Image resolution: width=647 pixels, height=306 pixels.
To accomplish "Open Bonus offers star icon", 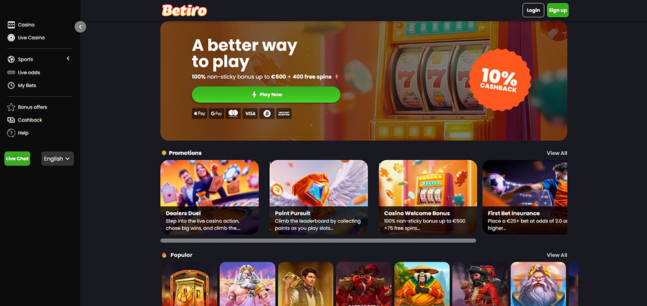I will click(11, 107).
